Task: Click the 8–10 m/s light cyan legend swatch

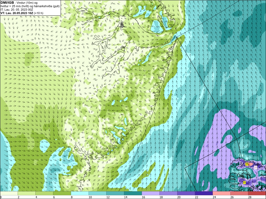Action: click(80, 193)
